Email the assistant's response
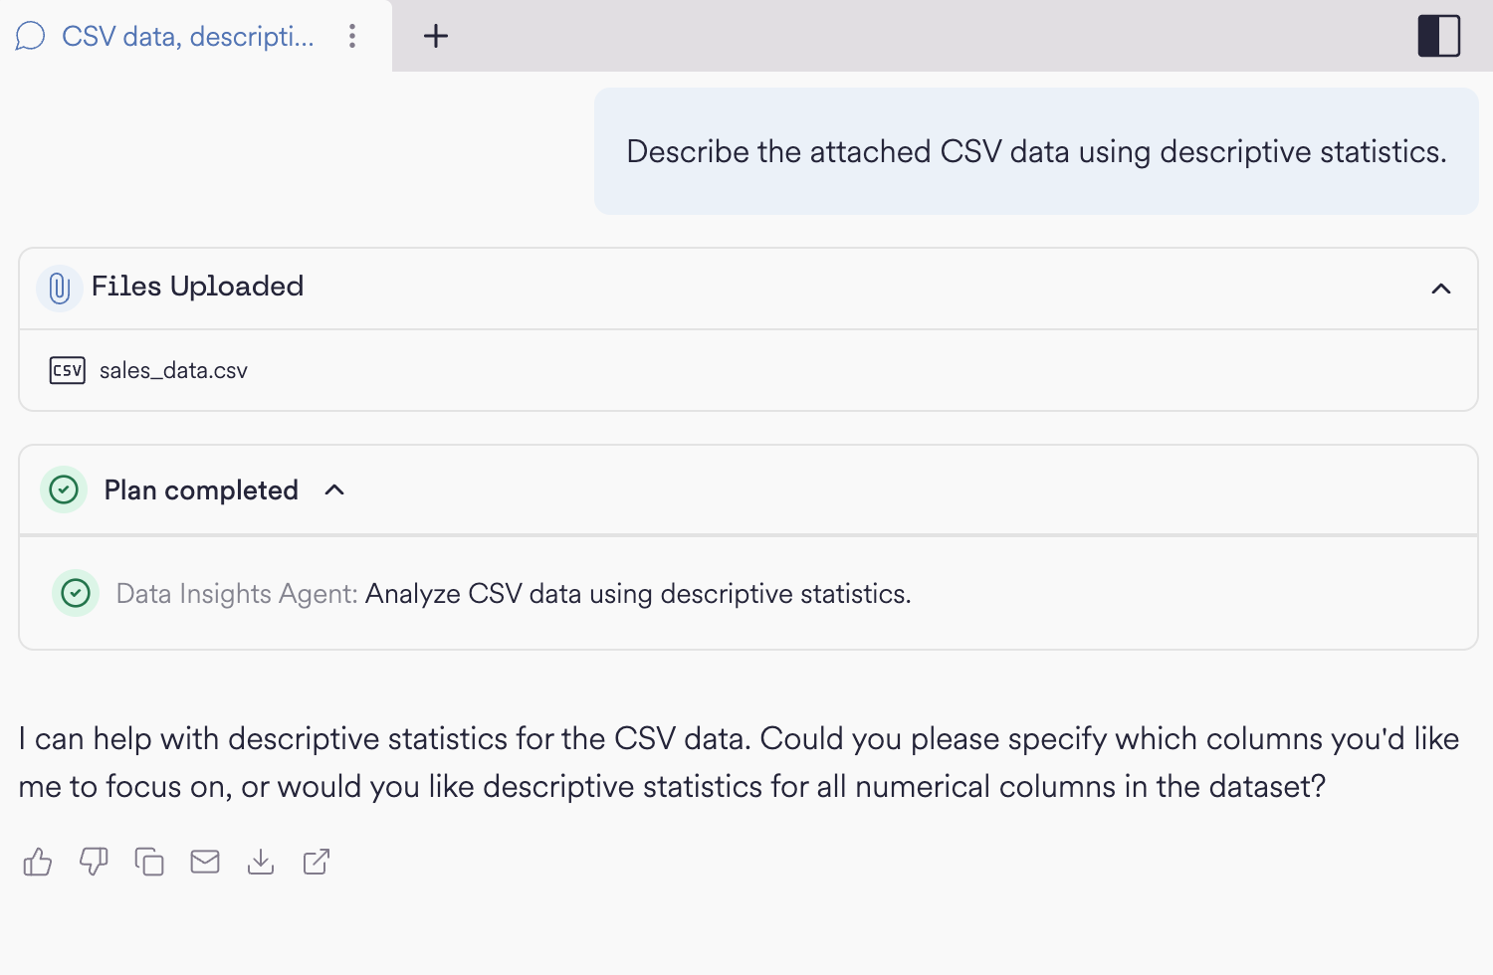Image resolution: width=1493 pixels, height=975 pixels. [204, 862]
